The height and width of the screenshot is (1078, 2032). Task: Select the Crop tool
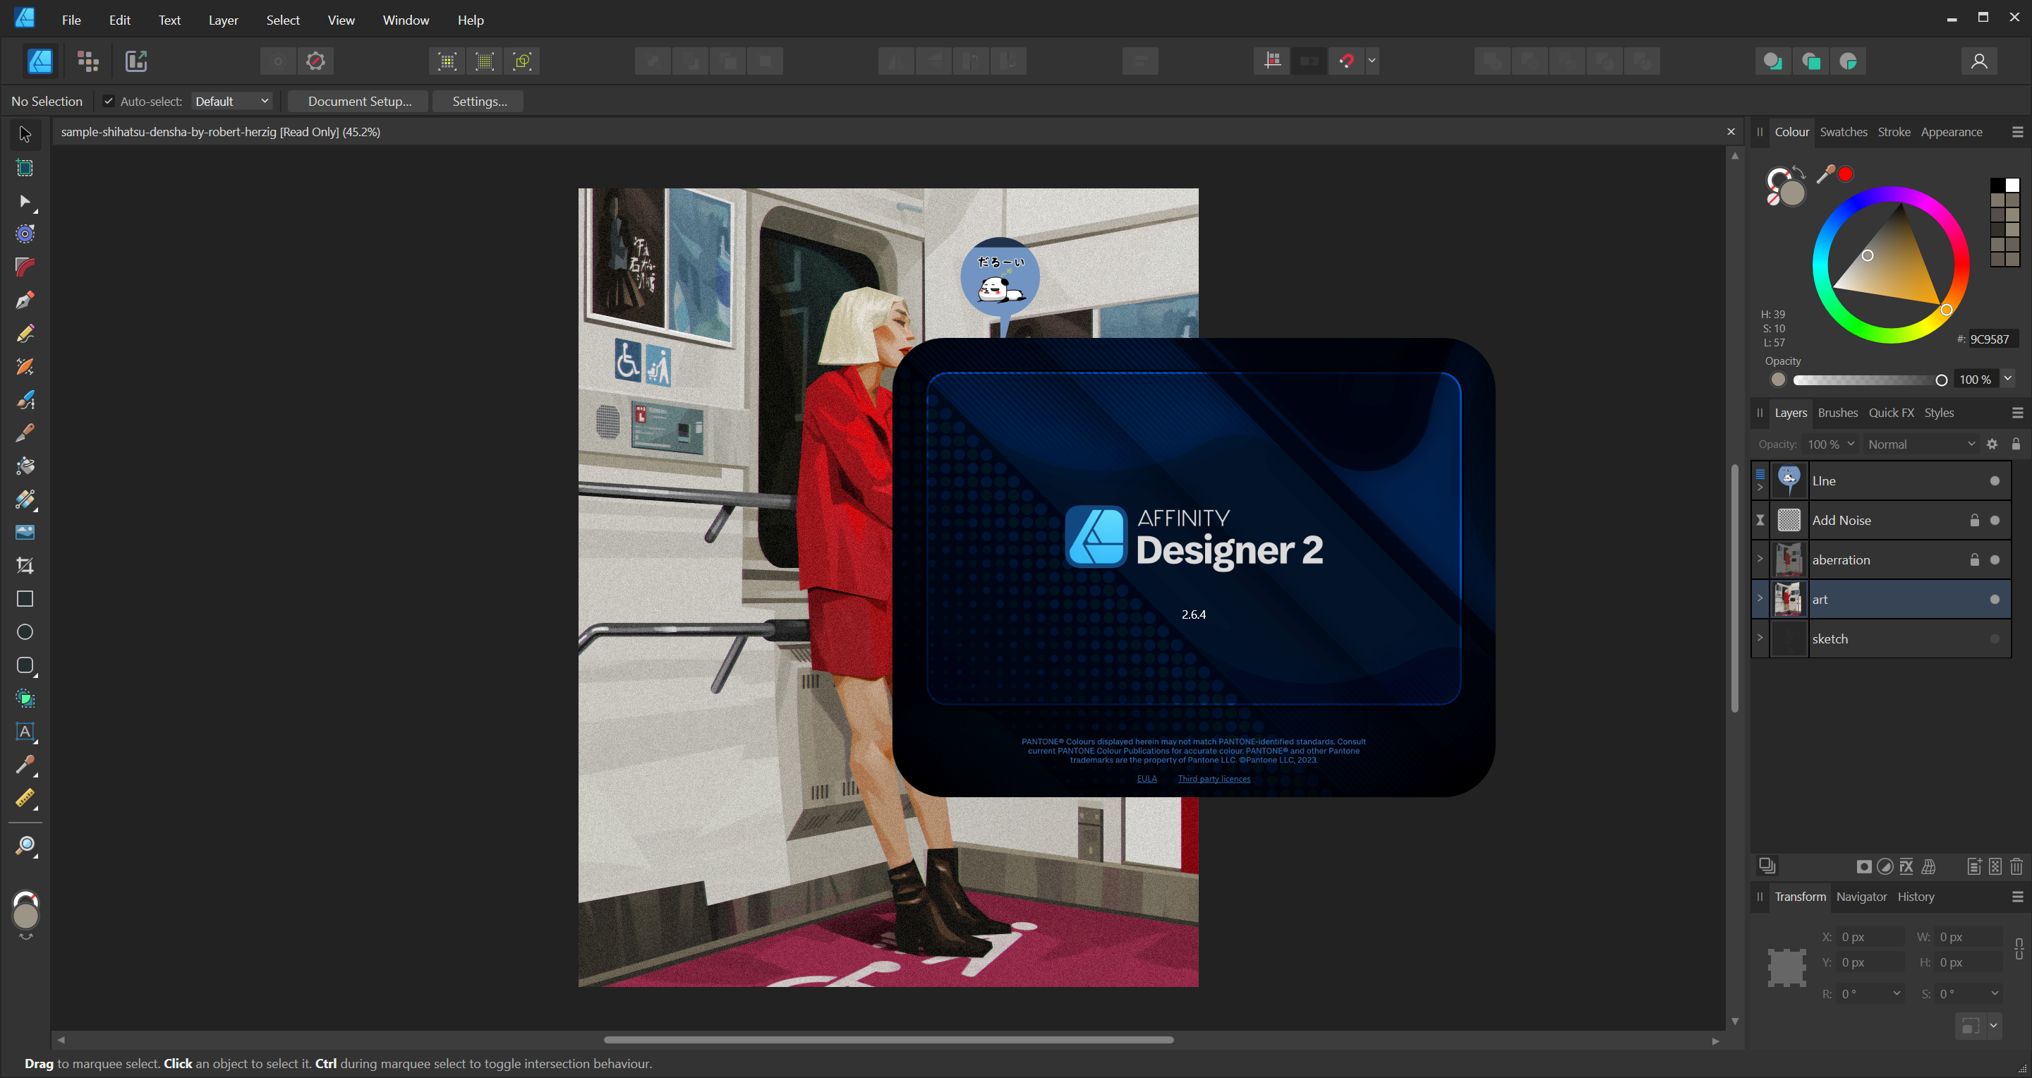tap(25, 565)
